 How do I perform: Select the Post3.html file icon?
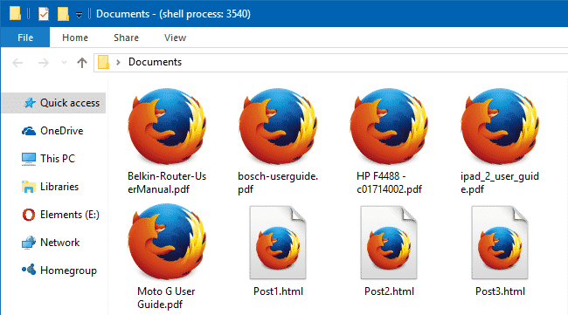pos(500,243)
